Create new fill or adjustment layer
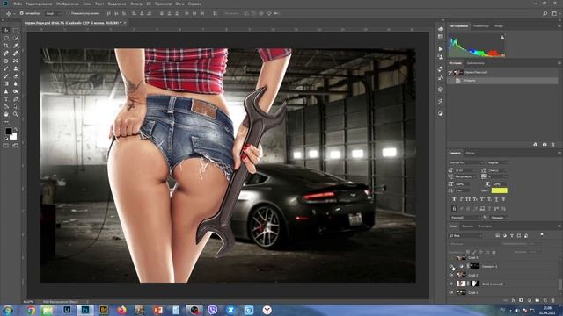563x316 pixels. coord(530,300)
